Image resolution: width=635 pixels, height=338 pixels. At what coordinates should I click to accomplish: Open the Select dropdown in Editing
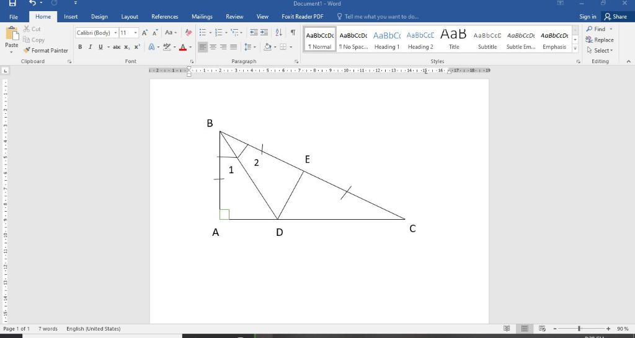click(600, 51)
